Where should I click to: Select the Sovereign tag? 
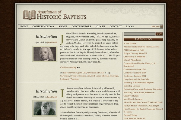pos(114,76)
